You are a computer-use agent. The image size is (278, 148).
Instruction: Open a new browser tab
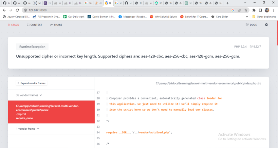pos(227,3)
